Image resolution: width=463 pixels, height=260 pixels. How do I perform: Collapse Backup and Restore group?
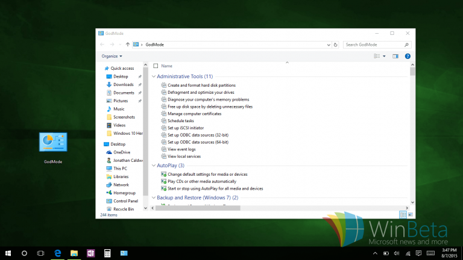[x=154, y=198]
